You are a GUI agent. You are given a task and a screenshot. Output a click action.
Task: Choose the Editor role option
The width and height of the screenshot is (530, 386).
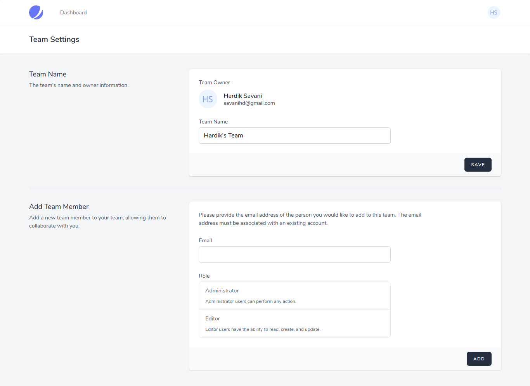pos(294,323)
